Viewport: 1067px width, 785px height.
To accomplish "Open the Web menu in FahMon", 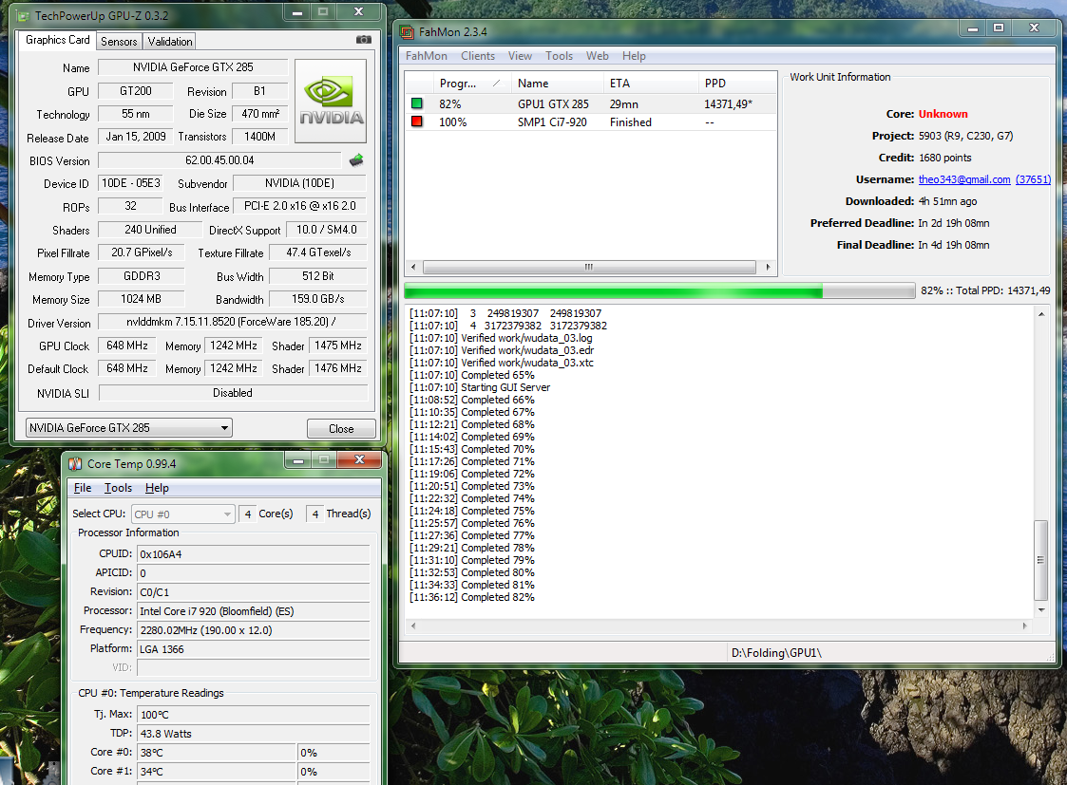I will pos(598,56).
